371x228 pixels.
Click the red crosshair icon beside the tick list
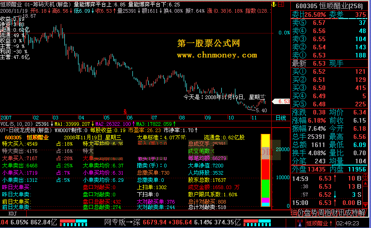[x=365, y=176]
